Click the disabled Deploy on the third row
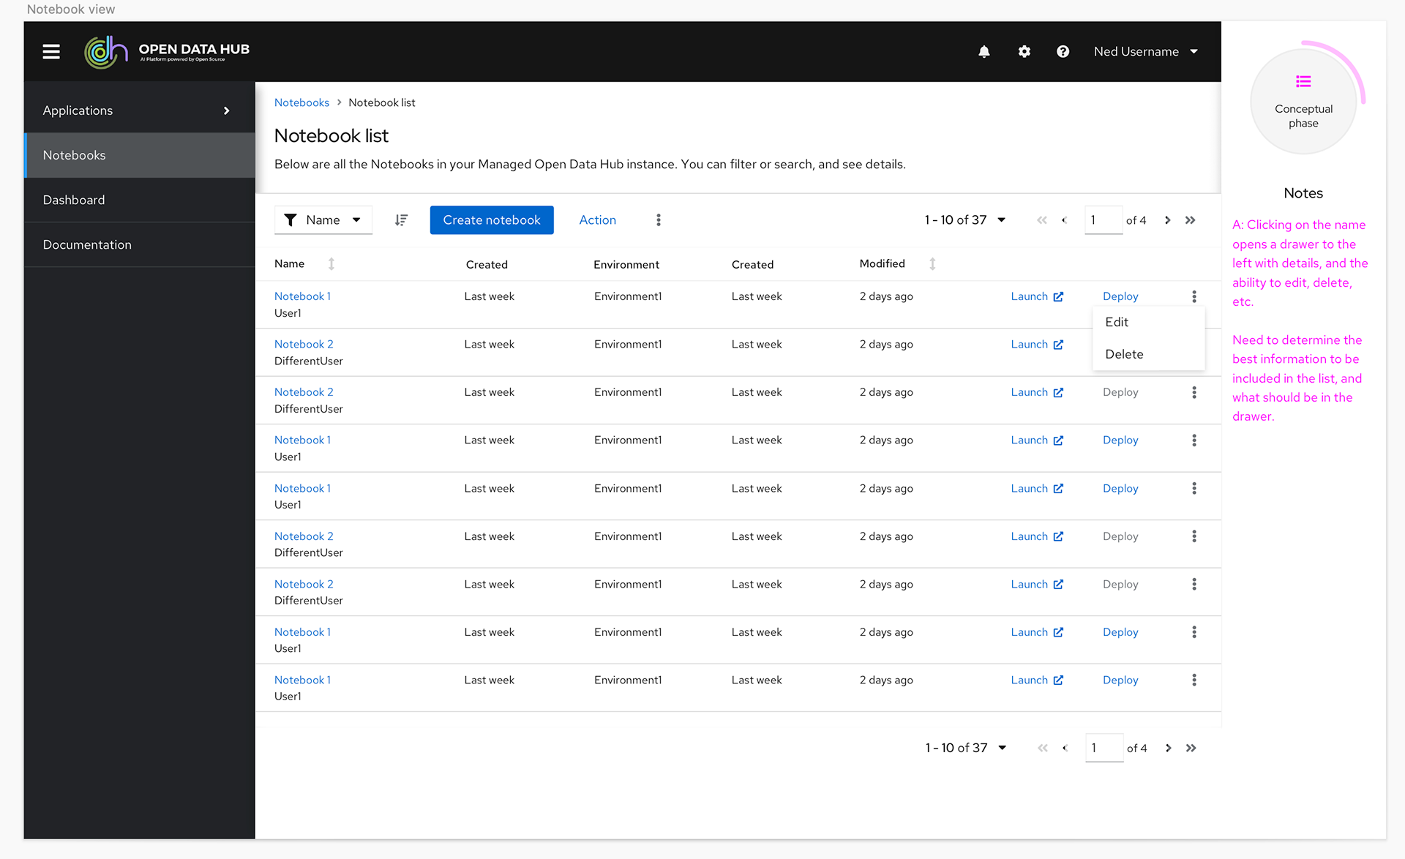Screen dimensions: 1405x859 [1120, 392]
